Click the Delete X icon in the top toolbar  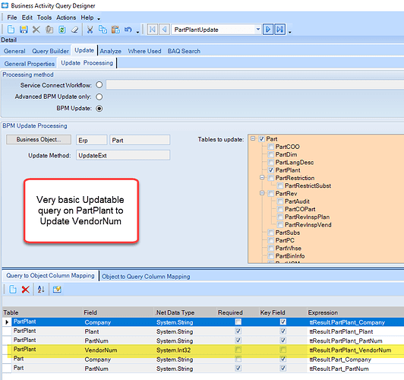[x=36, y=30]
